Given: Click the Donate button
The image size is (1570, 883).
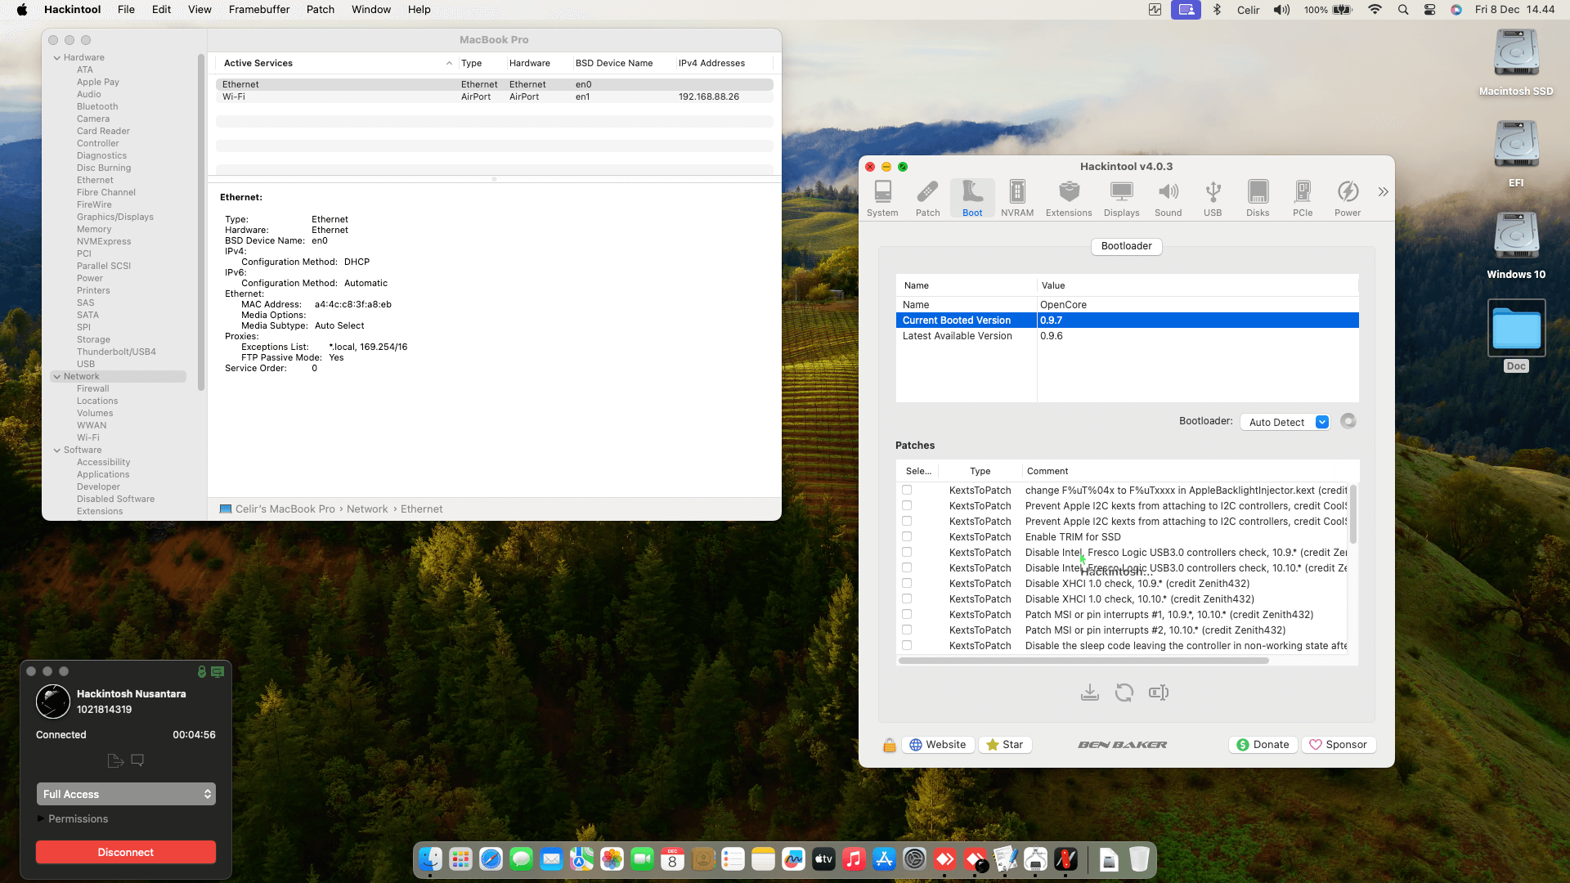Looking at the screenshot, I should tap(1263, 745).
